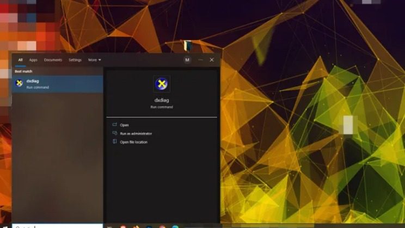Click Open to launch dxdiag

[x=125, y=125]
